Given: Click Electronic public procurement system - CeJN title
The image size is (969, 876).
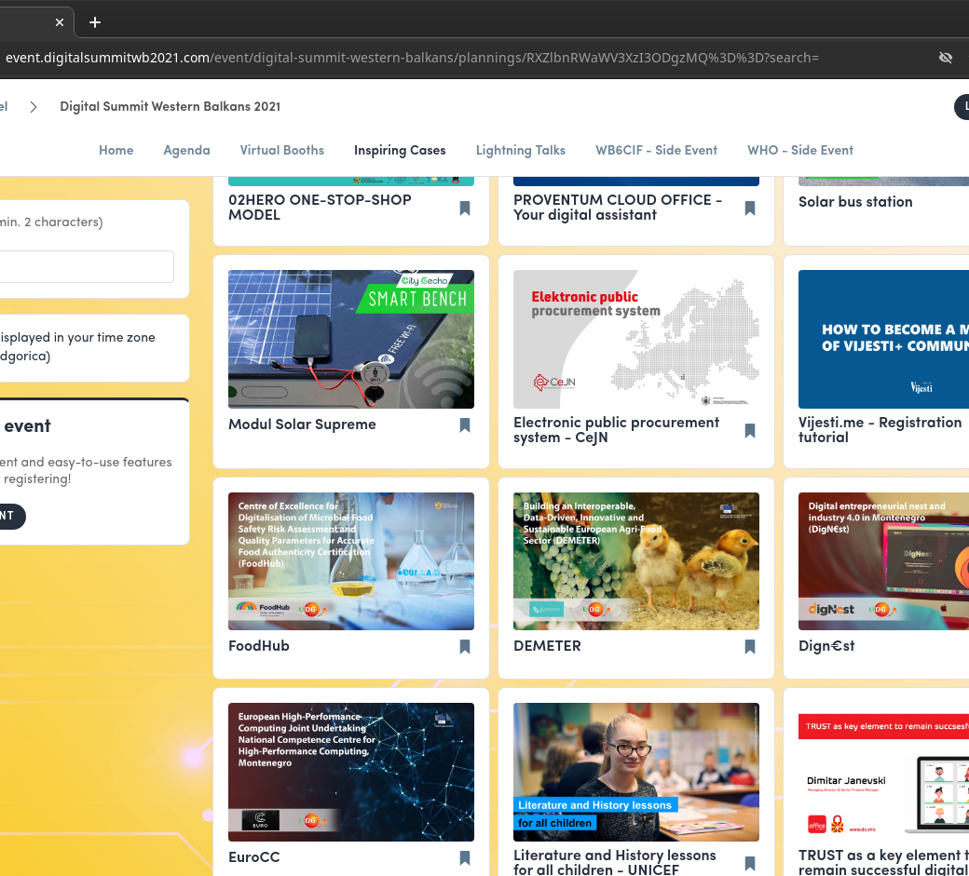Looking at the screenshot, I should (x=616, y=430).
